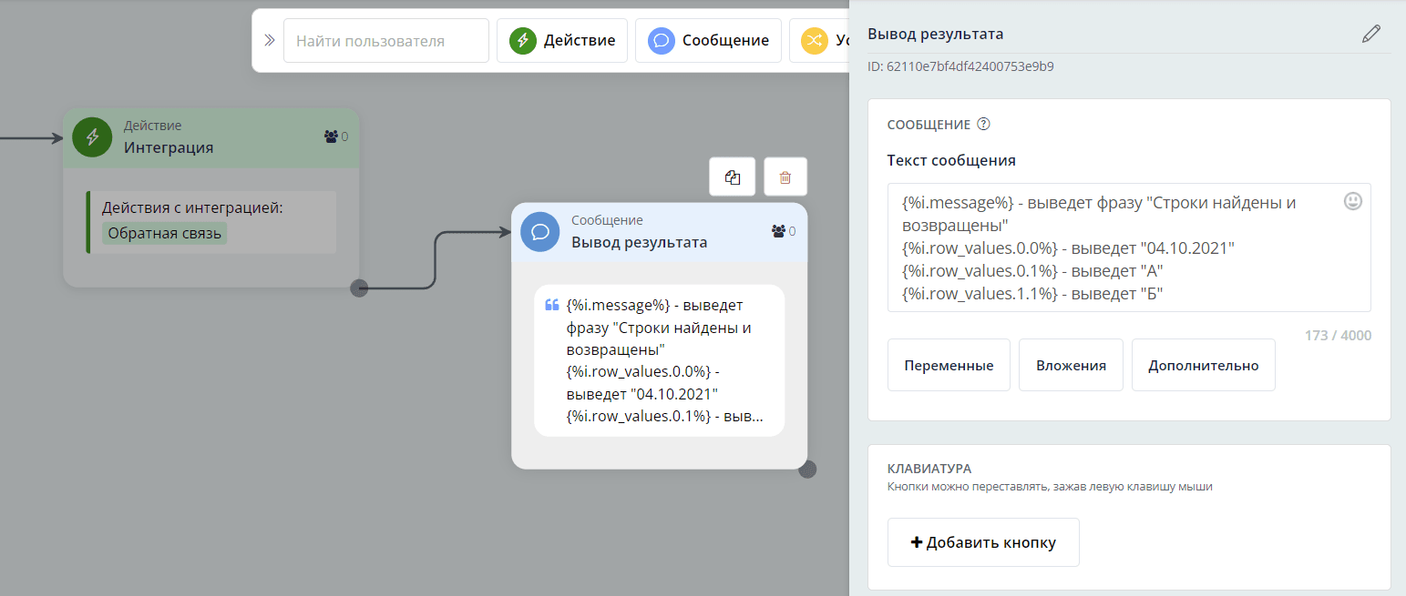Click the green lightning icon on Интеграция block

tap(92, 137)
